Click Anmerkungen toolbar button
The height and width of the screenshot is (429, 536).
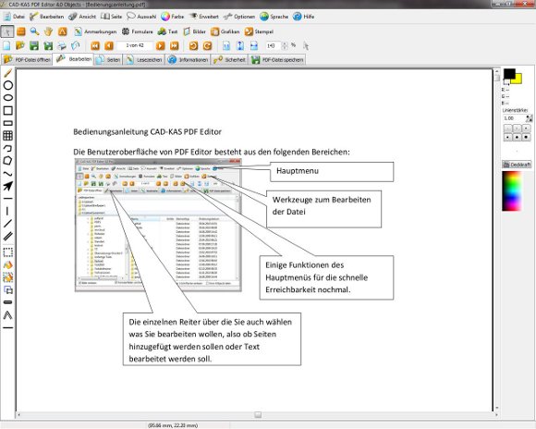(95, 31)
